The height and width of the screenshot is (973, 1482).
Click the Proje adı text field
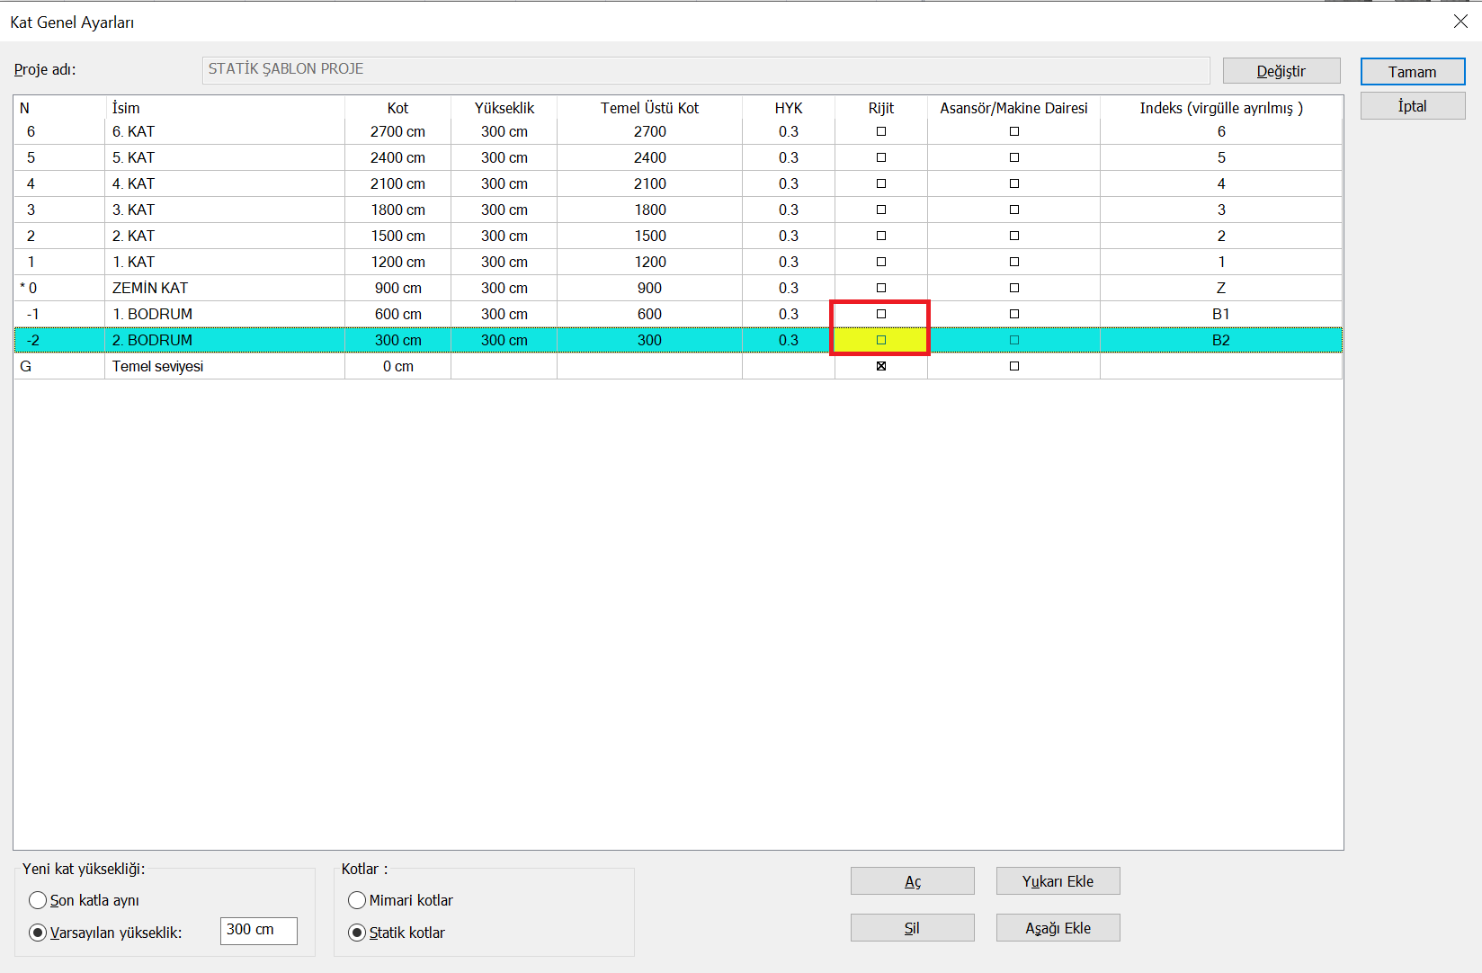pyautogui.click(x=706, y=69)
